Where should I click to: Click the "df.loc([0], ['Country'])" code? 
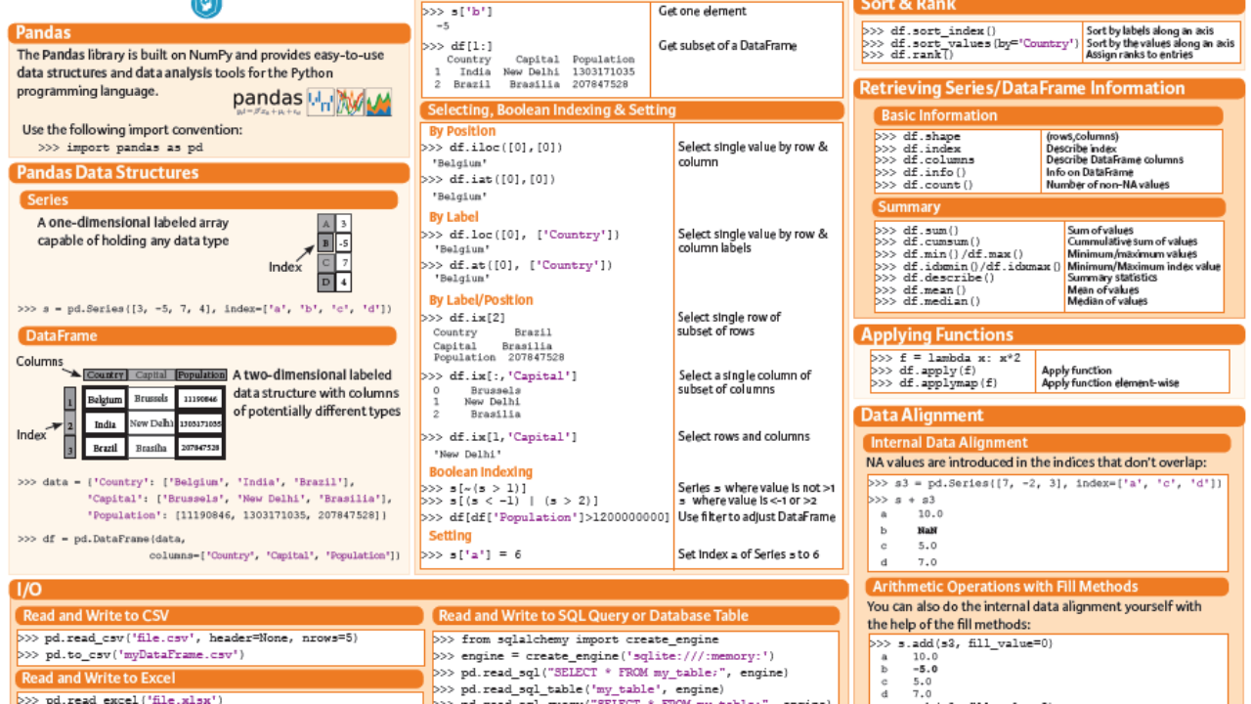[521, 235]
